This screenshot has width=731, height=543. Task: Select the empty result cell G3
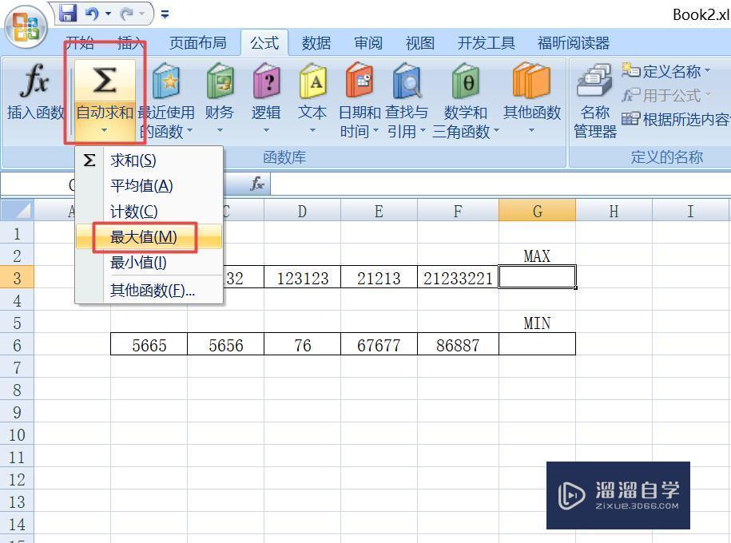pyautogui.click(x=537, y=277)
